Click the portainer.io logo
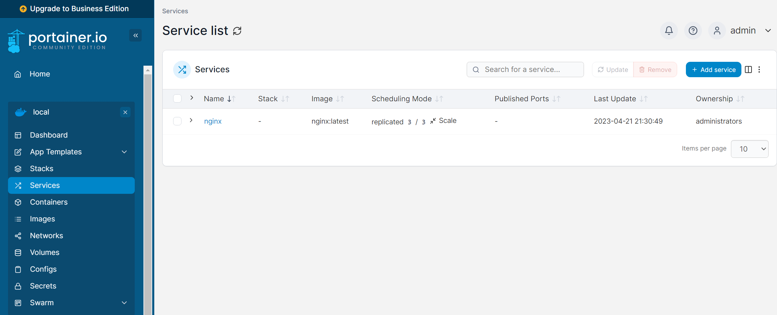Viewport: 777px width, 315px height. pyautogui.click(x=57, y=40)
